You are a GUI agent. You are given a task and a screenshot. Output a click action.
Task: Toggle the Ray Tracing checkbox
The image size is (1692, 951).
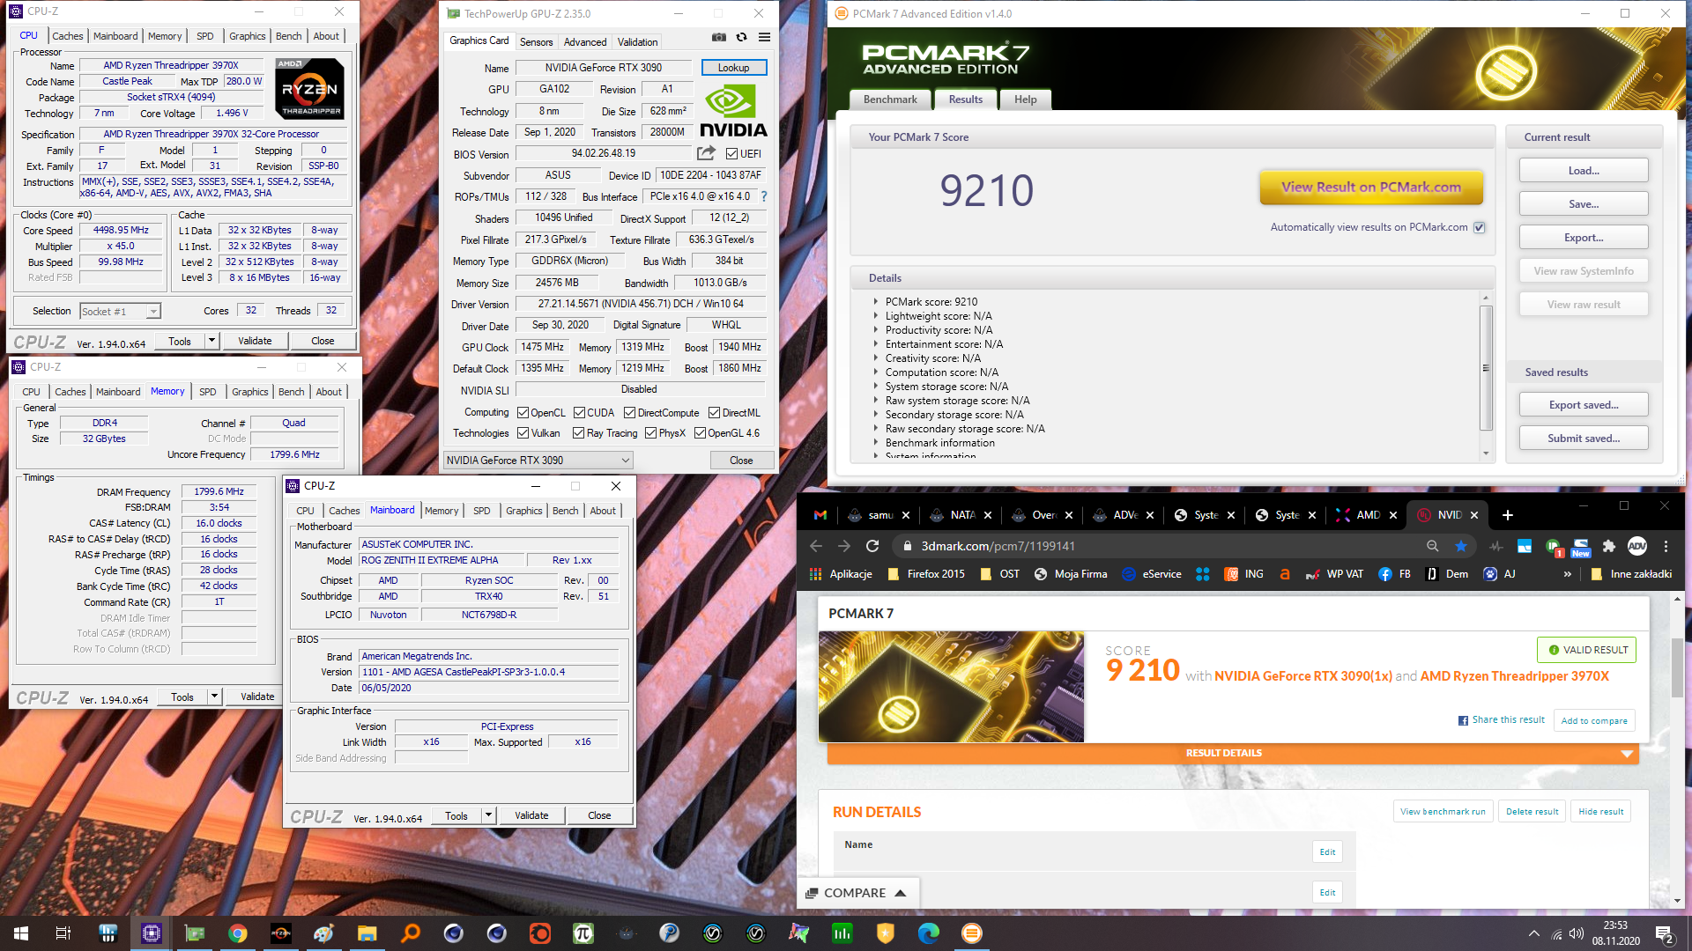[x=578, y=433]
